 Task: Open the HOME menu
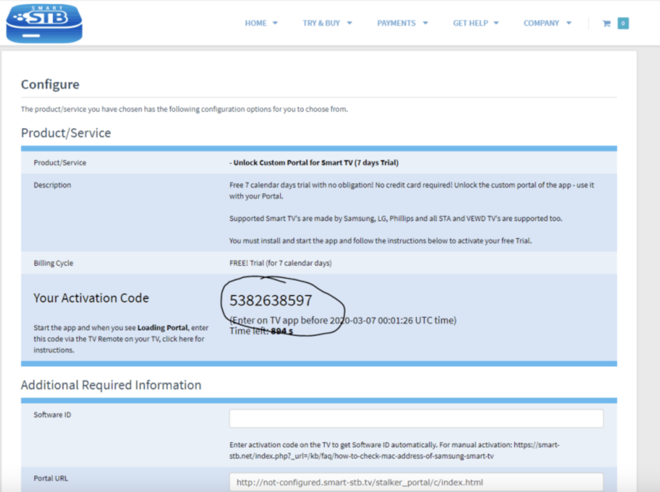256,23
